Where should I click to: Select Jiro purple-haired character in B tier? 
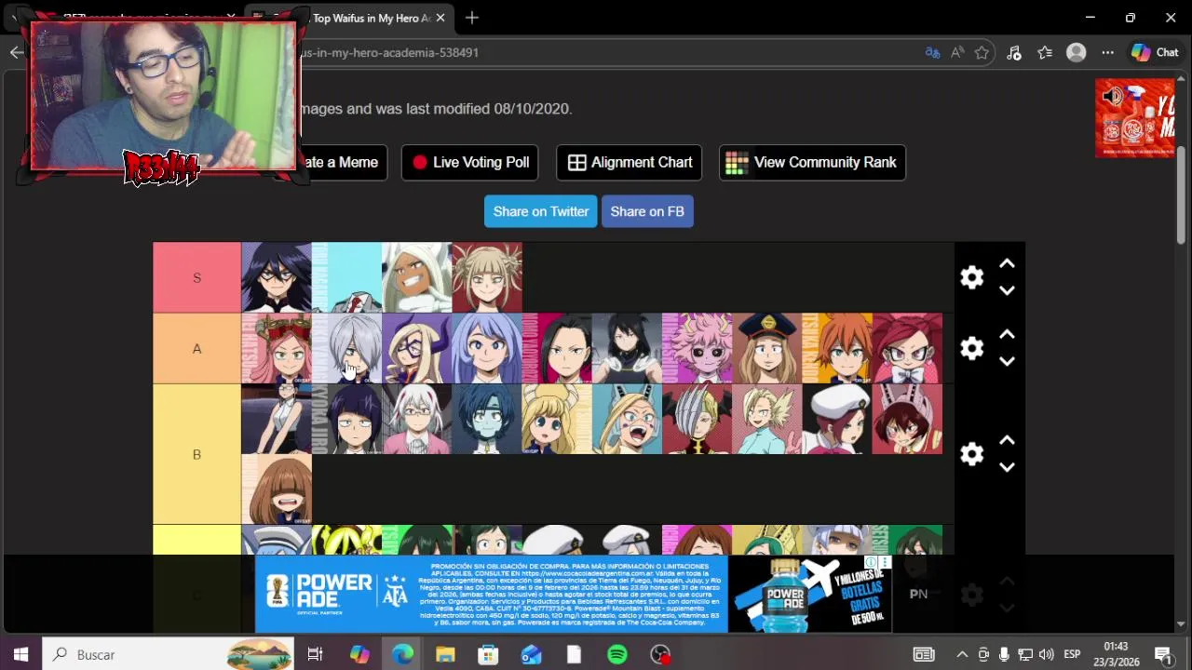[x=346, y=419]
